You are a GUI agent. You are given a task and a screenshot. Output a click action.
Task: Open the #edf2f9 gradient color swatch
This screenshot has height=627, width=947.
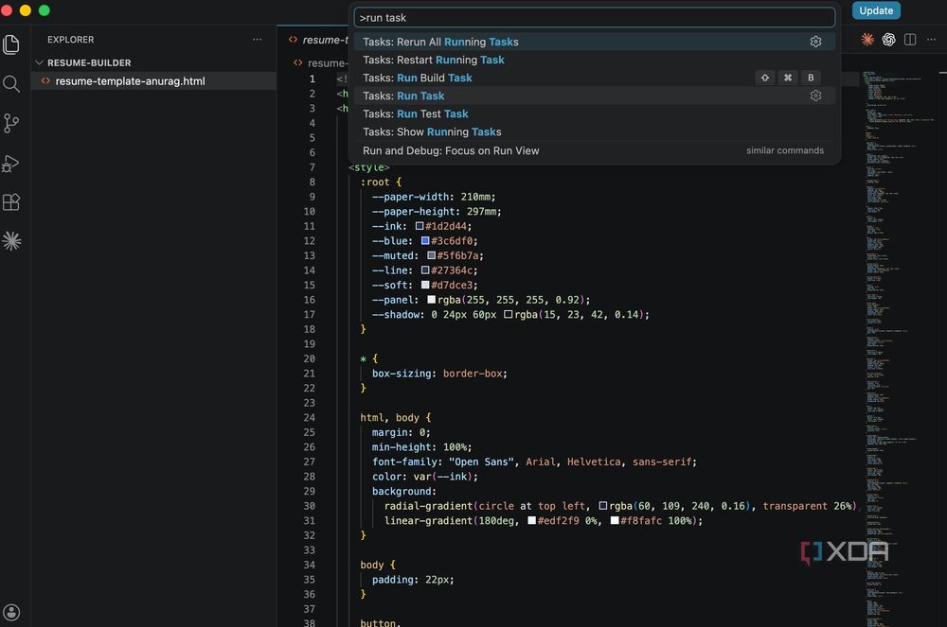[x=531, y=520]
